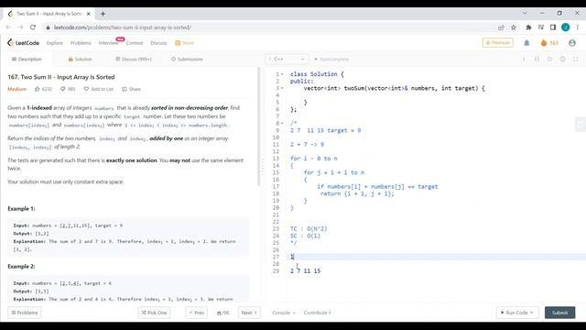Image resolution: width=586 pixels, height=330 pixels.
Task: Open the Chrome profile avatar
Action: [x=565, y=27]
